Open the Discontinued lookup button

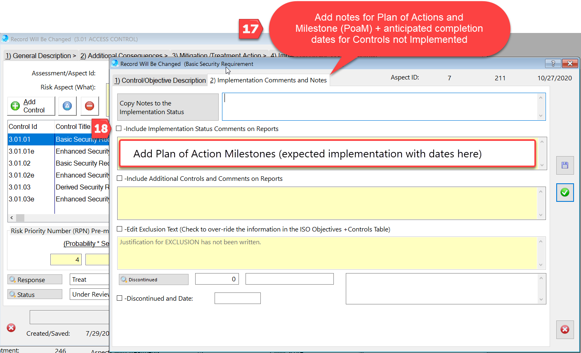154,280
